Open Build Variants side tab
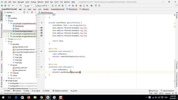 tap(1, 82)
